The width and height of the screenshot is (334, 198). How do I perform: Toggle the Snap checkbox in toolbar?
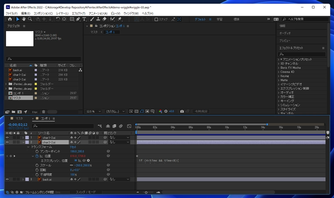click(156, 19)
